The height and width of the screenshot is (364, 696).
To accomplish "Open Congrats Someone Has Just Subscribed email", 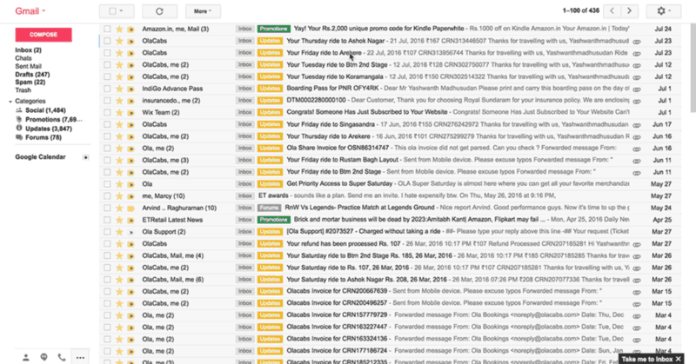I will (x=366, y=113).
